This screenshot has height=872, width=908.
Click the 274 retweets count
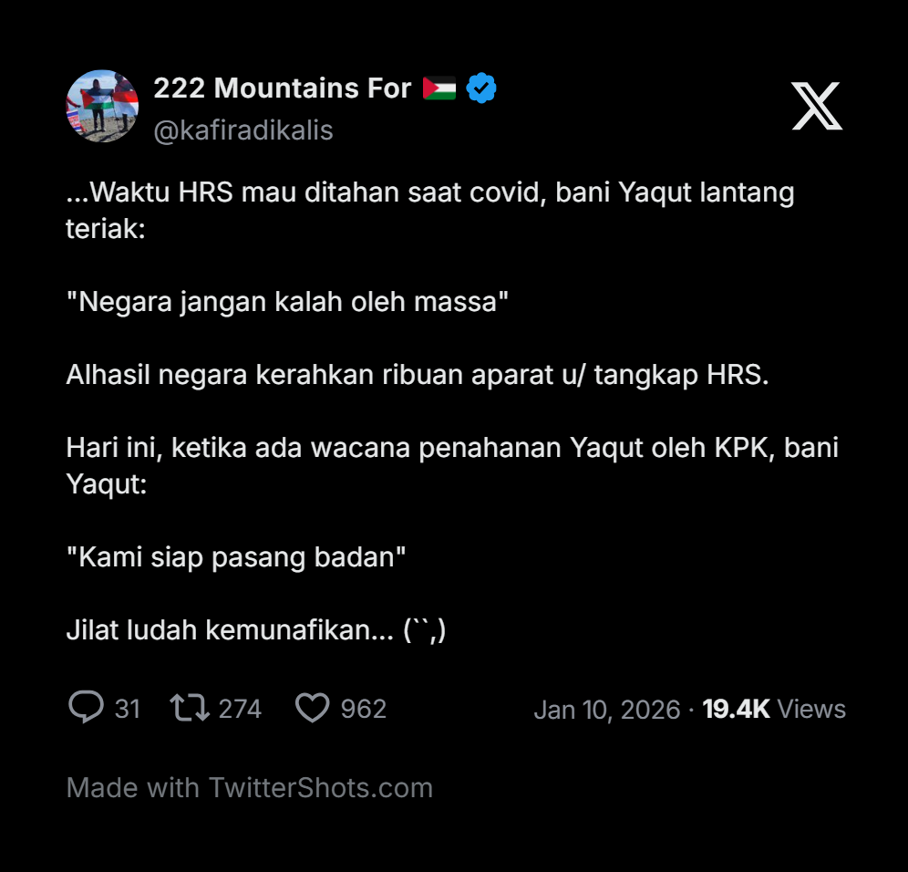coord(240,709)
